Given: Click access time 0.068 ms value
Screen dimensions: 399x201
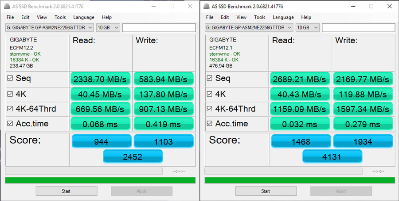Looking at the screenshot, I should (x=100, y=124).
